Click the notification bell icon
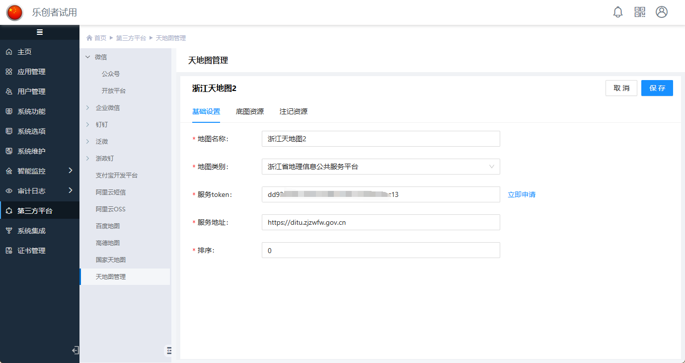 point(618,12)
